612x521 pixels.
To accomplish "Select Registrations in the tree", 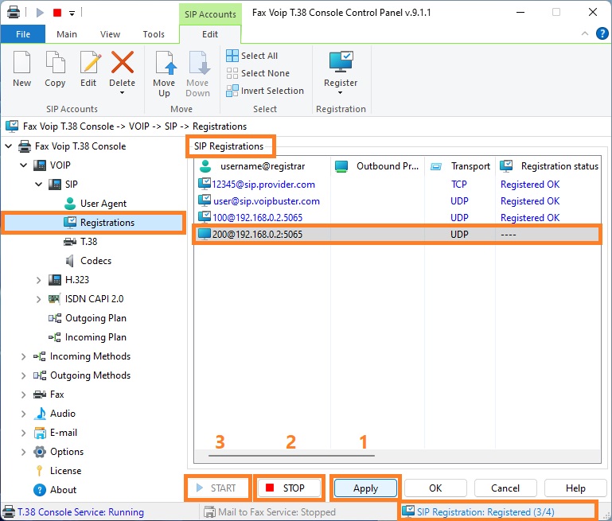I will tap(107, 223).
